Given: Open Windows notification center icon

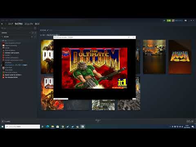Looking at the screenshot, I should click(193, 127).
